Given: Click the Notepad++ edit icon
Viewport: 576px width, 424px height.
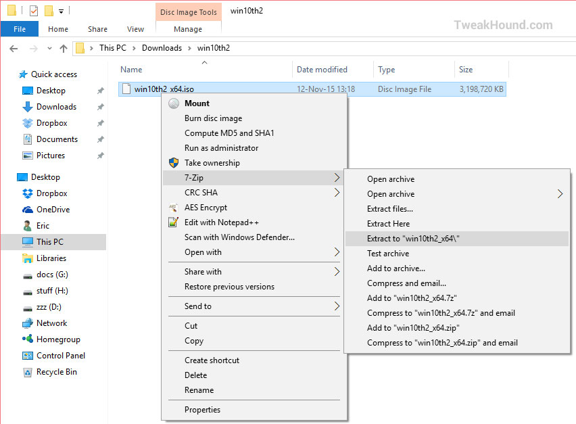Looking at the screenshot, I should 173,222.
